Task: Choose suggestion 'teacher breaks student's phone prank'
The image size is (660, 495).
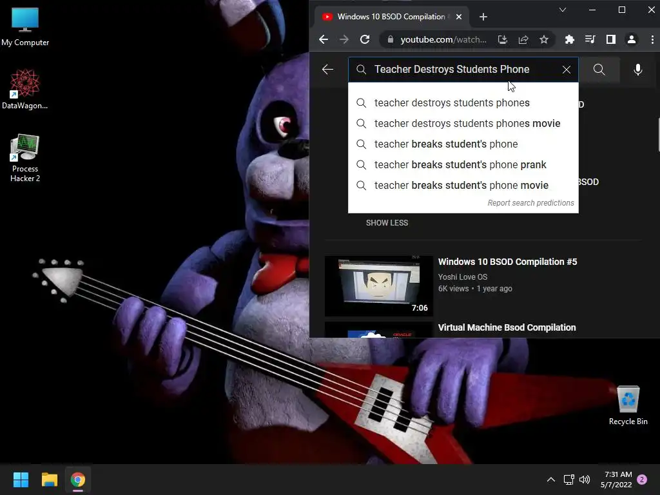Action: pos(463,164)
